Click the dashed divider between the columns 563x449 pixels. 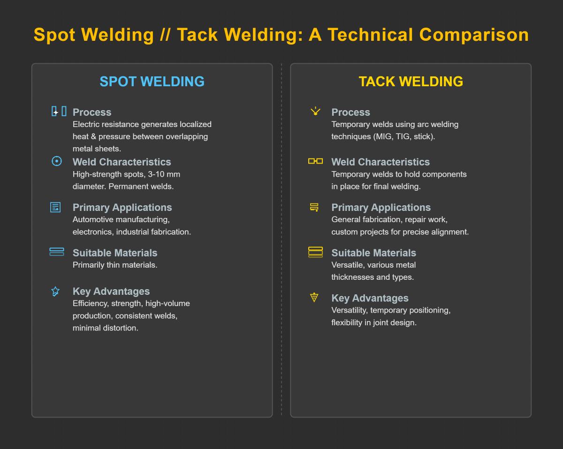click(x=281, y=240)
